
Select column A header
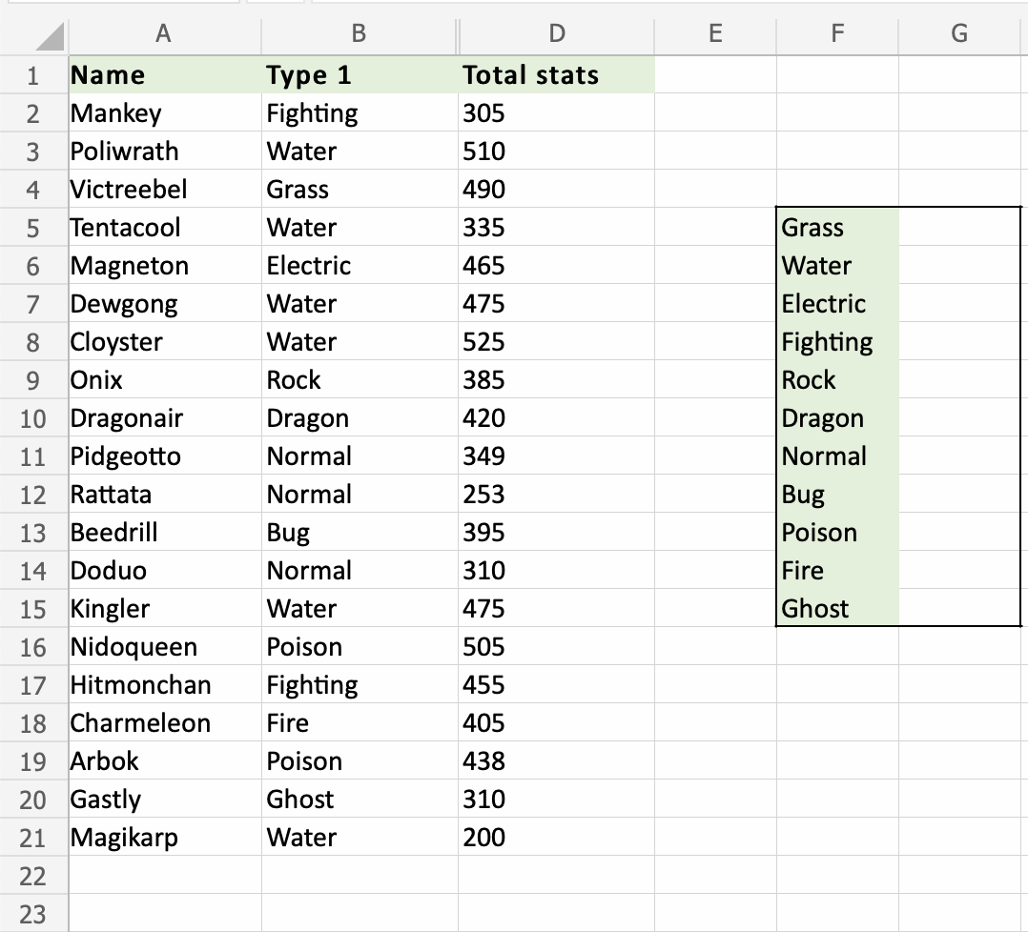(164, 33)
